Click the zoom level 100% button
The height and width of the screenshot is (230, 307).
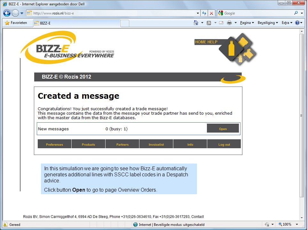pos(285,224)
